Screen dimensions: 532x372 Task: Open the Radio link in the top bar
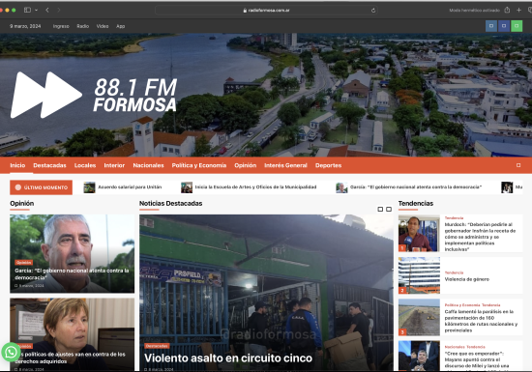pos(83,26)
